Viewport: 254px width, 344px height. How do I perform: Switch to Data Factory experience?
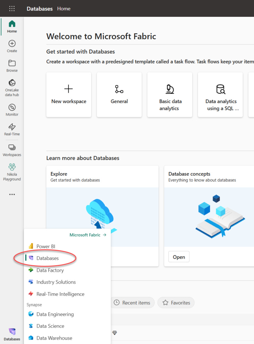tap(50, 270)
